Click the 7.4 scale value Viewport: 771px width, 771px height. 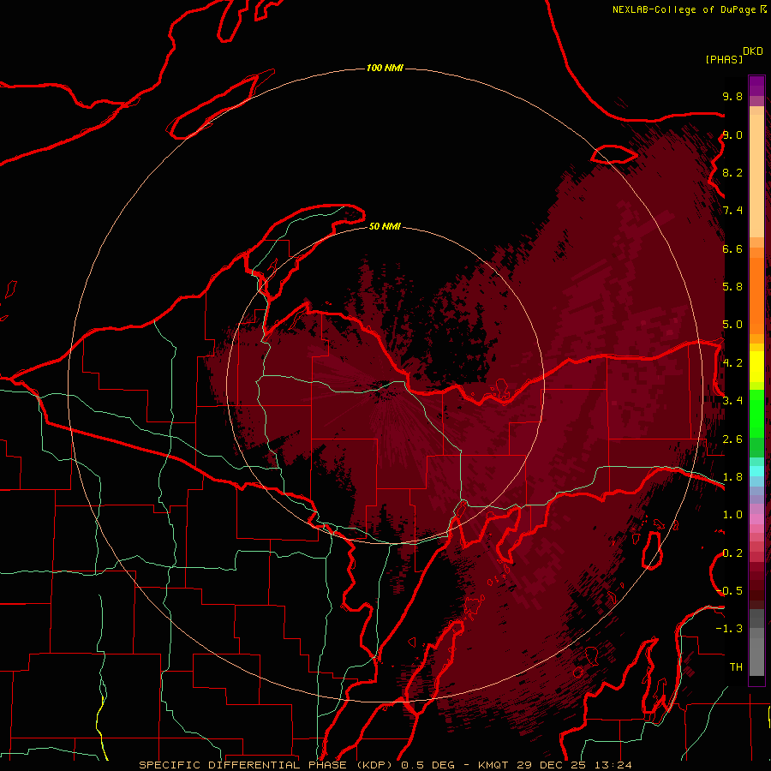732,211
